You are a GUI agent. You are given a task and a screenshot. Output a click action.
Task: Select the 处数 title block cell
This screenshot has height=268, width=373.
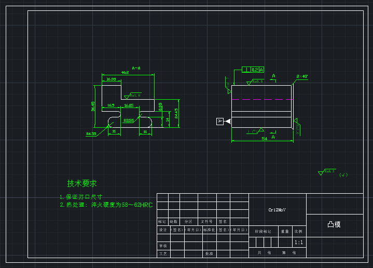[x=174, y=222]
